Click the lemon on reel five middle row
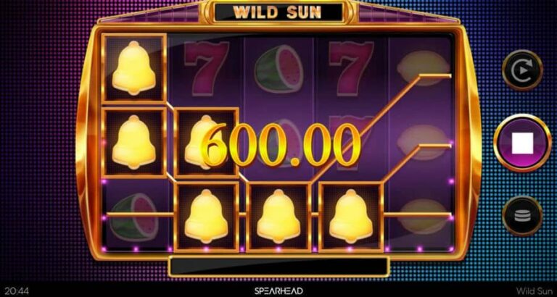557x297 pixels. (x=422, y=142)
